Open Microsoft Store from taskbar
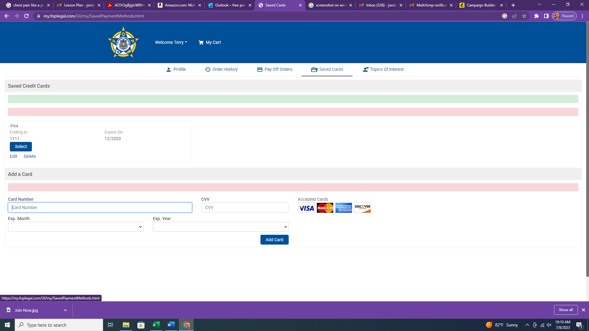Image resolution: width=589 pixels, height=331 pixels. pyautogui.click(x=141, y=325)
